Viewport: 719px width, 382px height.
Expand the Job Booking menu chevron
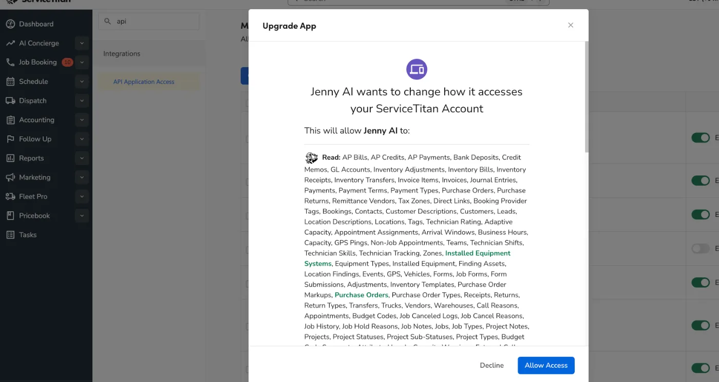[82, 63]
